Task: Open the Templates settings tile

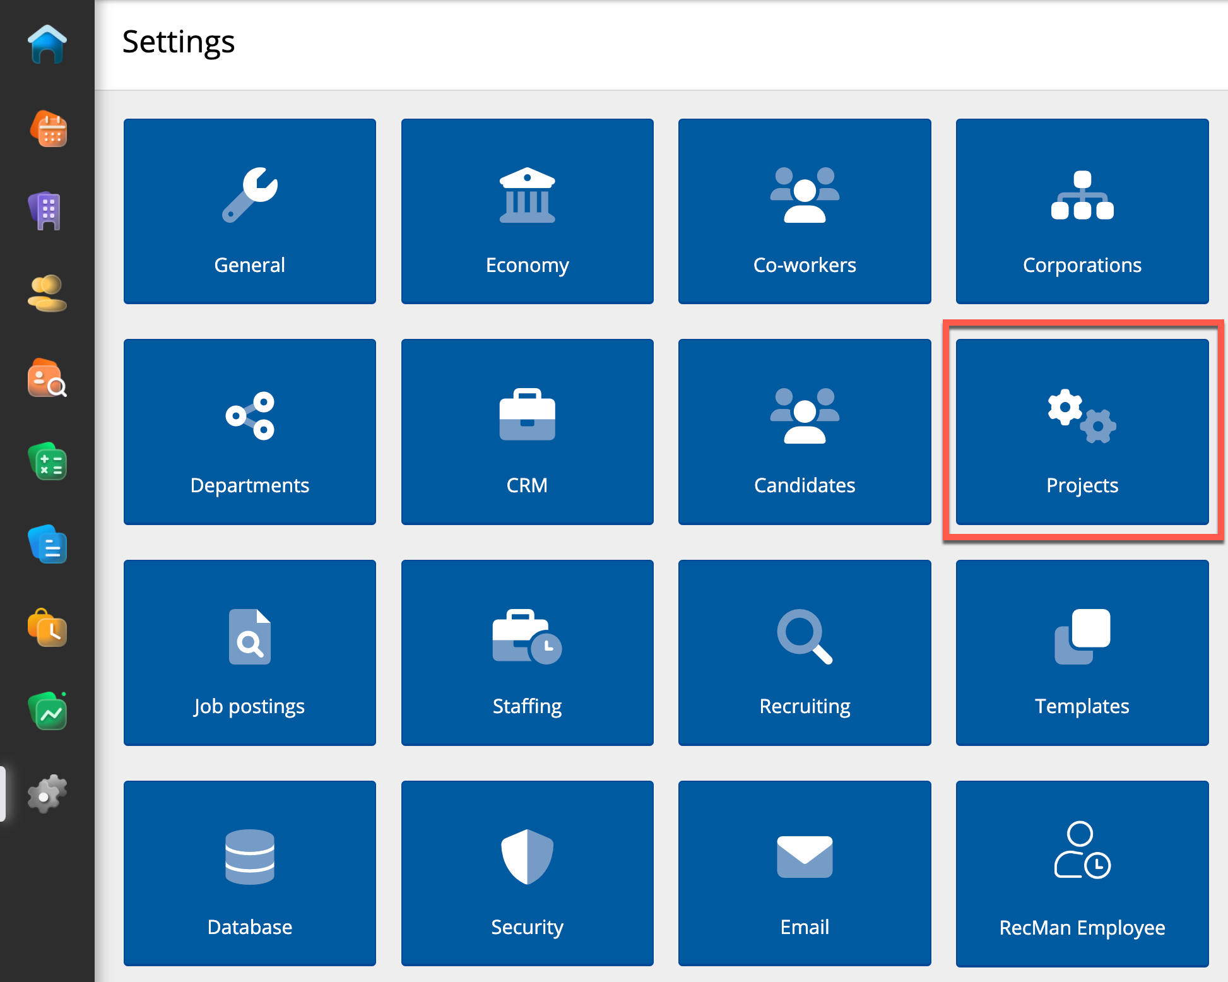Action: click(x=1082, y=653)
